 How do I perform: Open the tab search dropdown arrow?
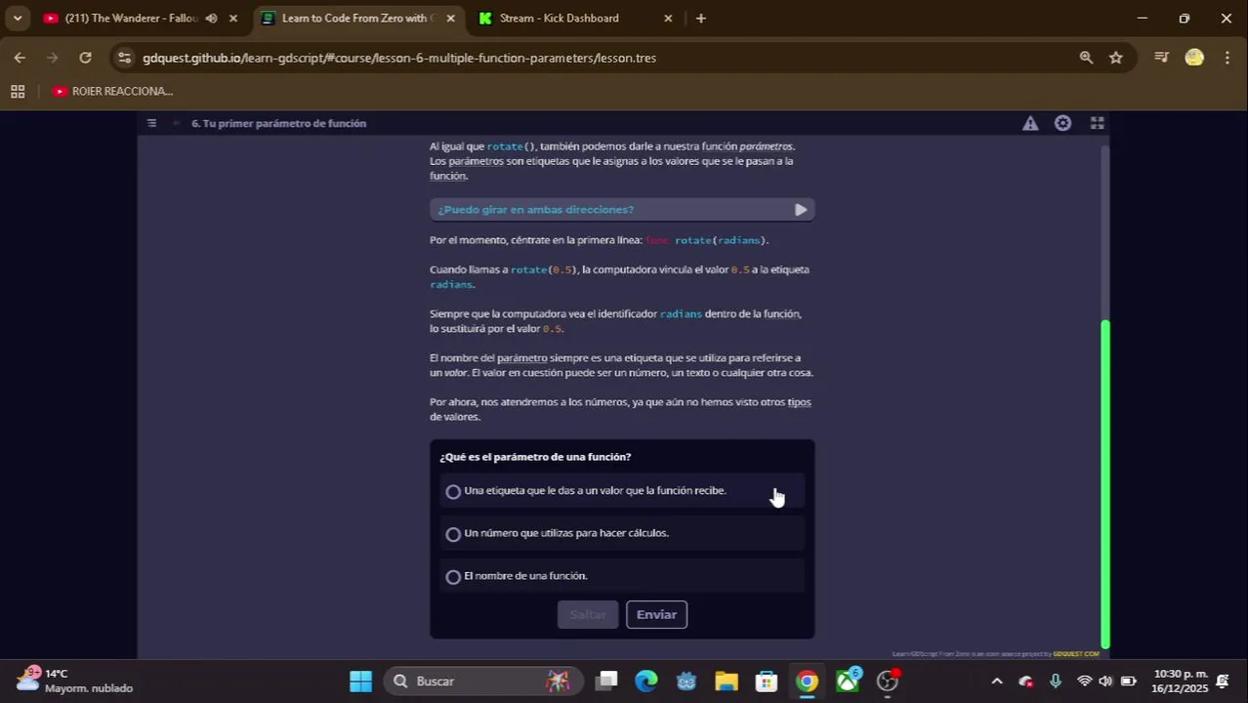pos(18,18)
